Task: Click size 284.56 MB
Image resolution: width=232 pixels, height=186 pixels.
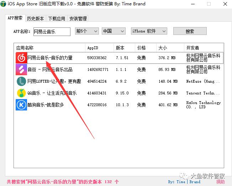Action: (x=168, y=93)
